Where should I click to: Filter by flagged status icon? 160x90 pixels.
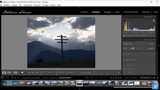91,78
